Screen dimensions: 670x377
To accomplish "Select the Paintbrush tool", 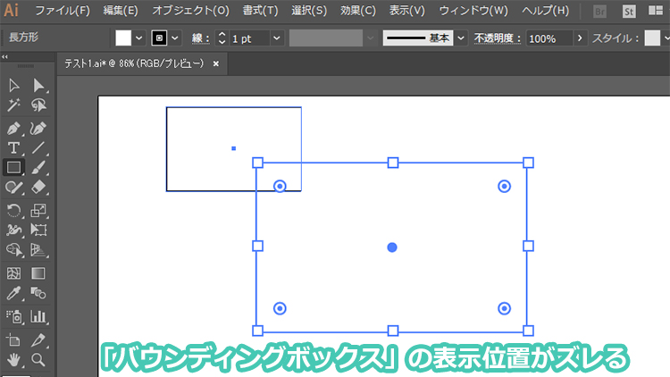I will coord(39,167).
